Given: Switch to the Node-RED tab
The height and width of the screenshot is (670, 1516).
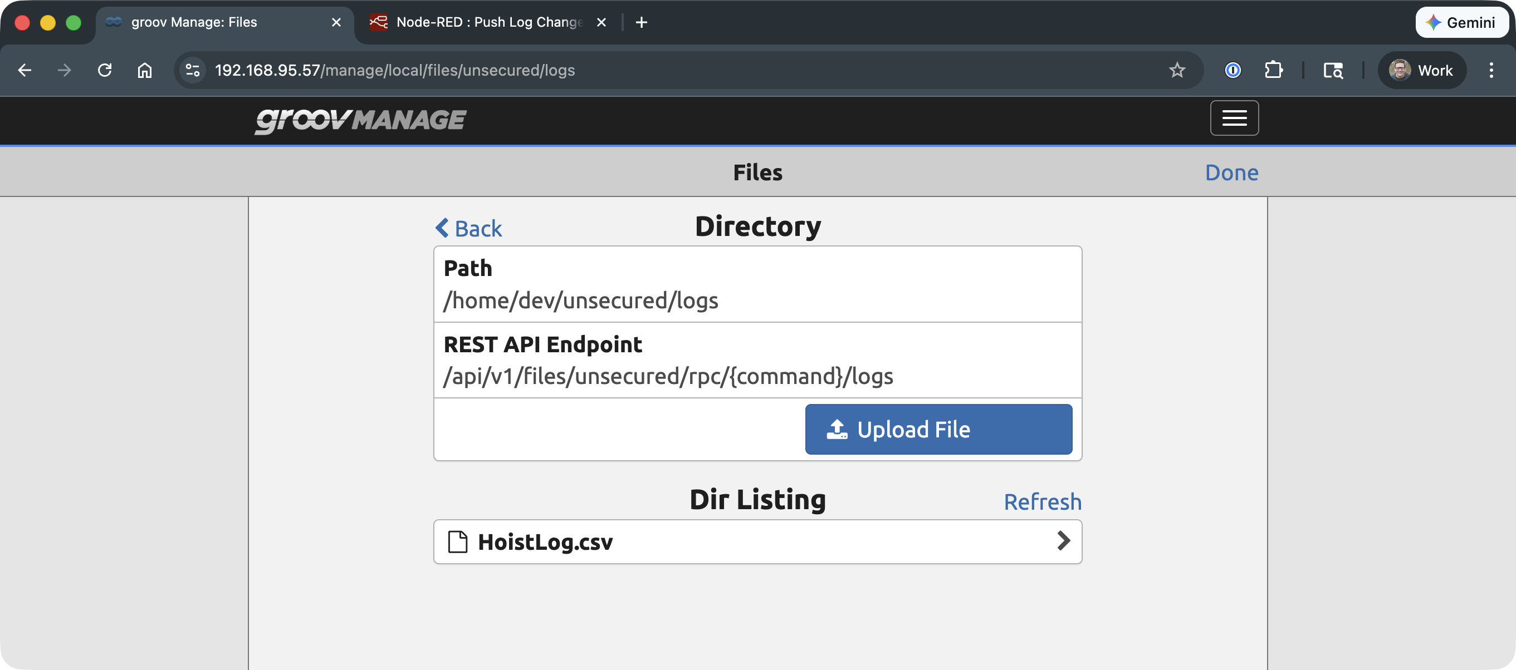Looking at the screenshot, I should [x=488, y=22].
